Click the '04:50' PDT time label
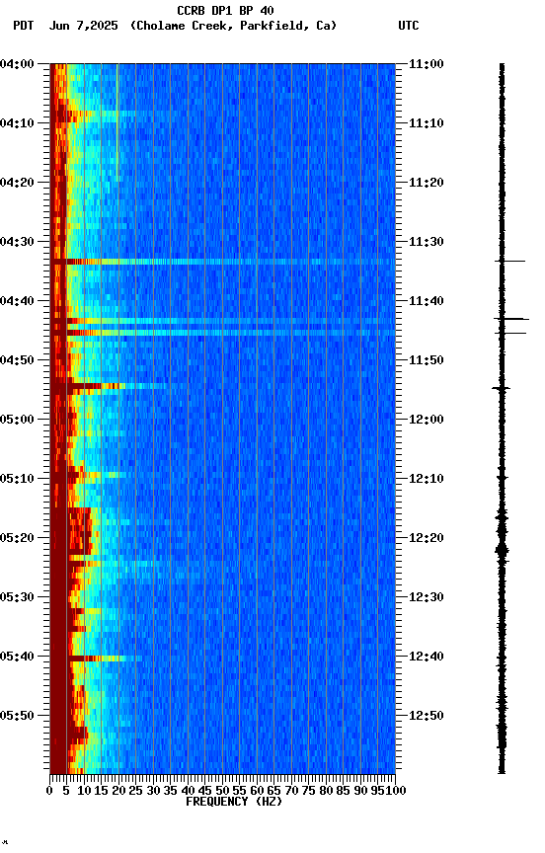Image resolution: width=545 pixels, height=853 pixels. click(17, 360)
